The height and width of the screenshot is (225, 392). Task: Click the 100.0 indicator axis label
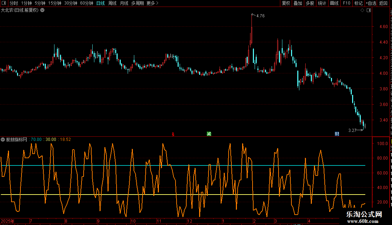click(x=382, y=143)
